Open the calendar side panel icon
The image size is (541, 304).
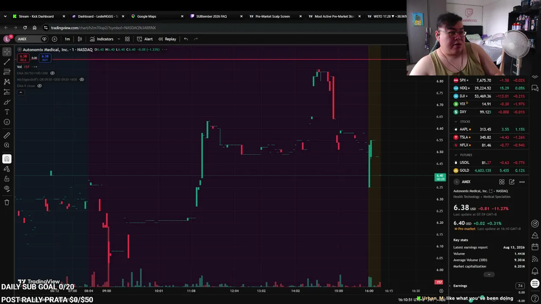535,247
